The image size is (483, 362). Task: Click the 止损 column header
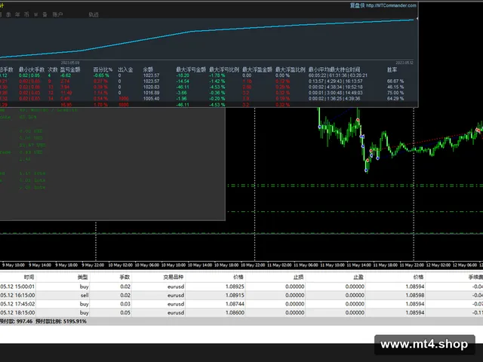[299, 277]
